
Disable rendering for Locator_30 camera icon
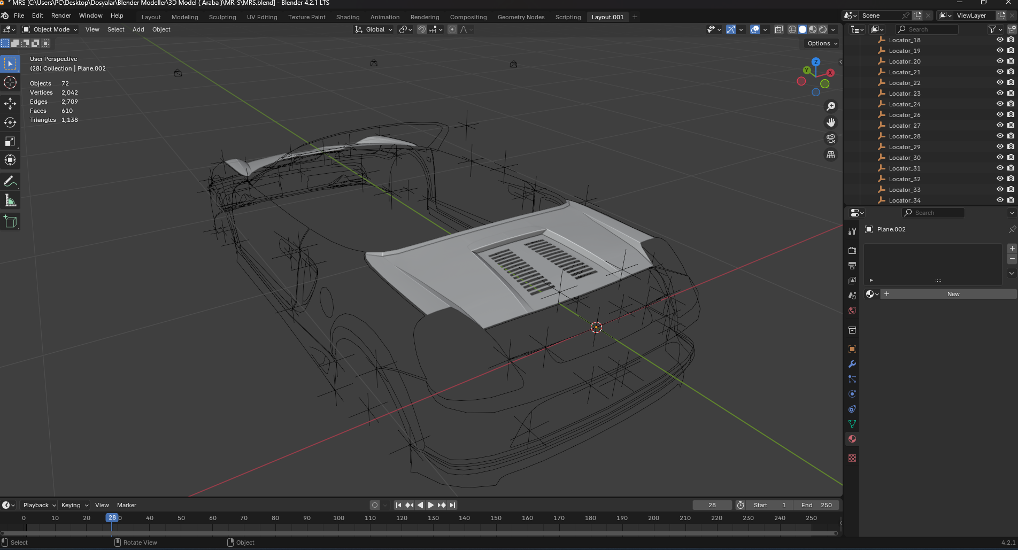1011,158
